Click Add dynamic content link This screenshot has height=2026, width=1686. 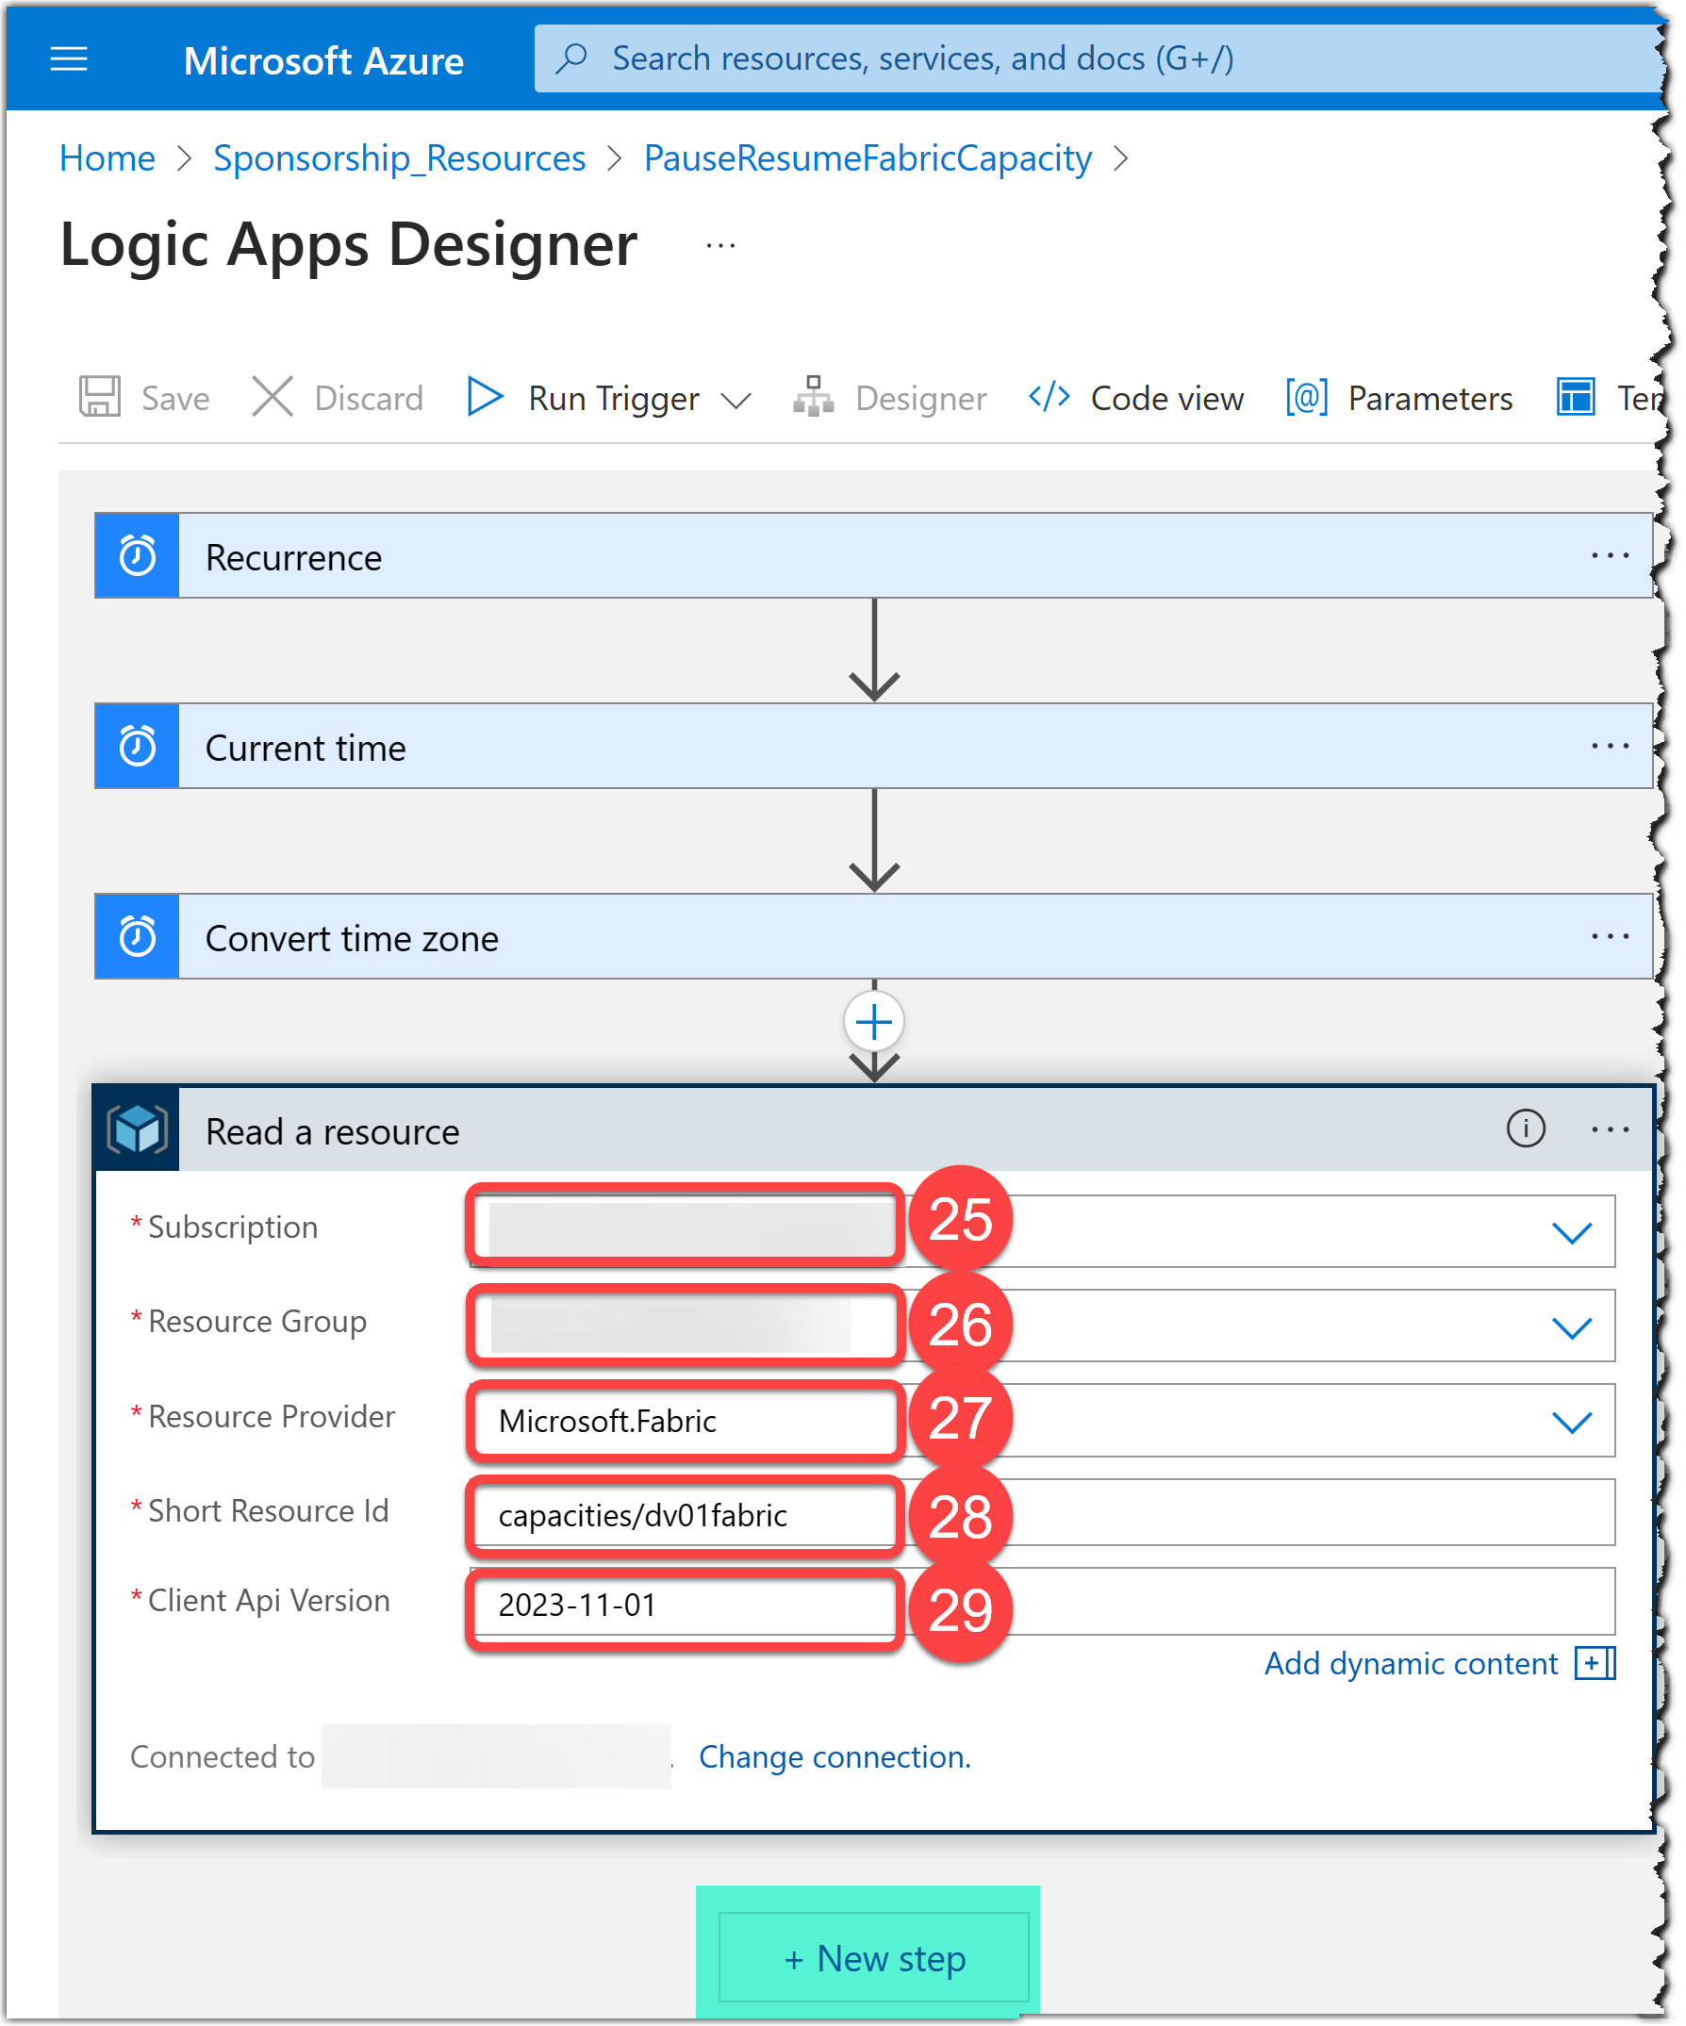tap(1412, 1664)
